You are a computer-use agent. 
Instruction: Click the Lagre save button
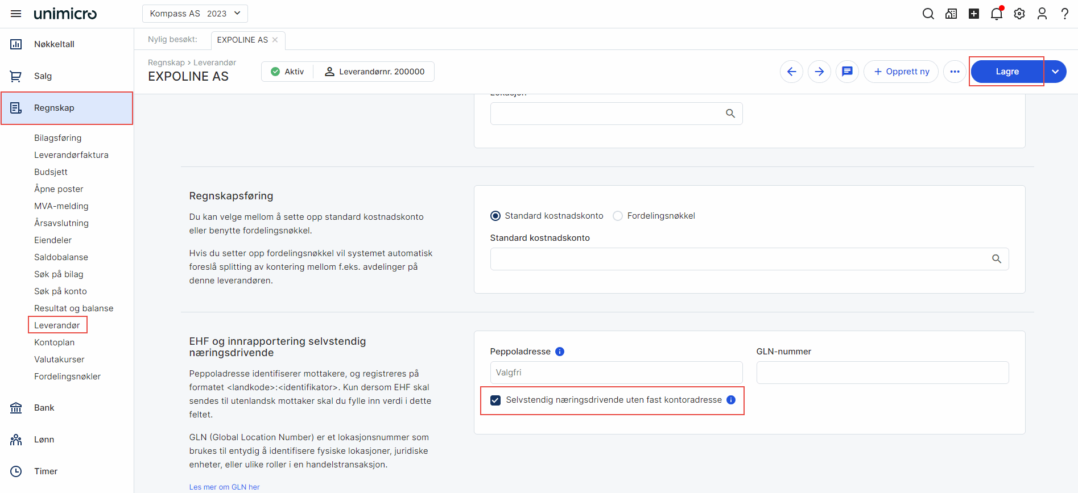click(1006, 72)
